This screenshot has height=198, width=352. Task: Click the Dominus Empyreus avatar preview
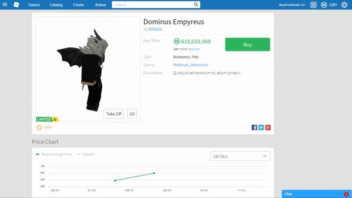point(88,69)
